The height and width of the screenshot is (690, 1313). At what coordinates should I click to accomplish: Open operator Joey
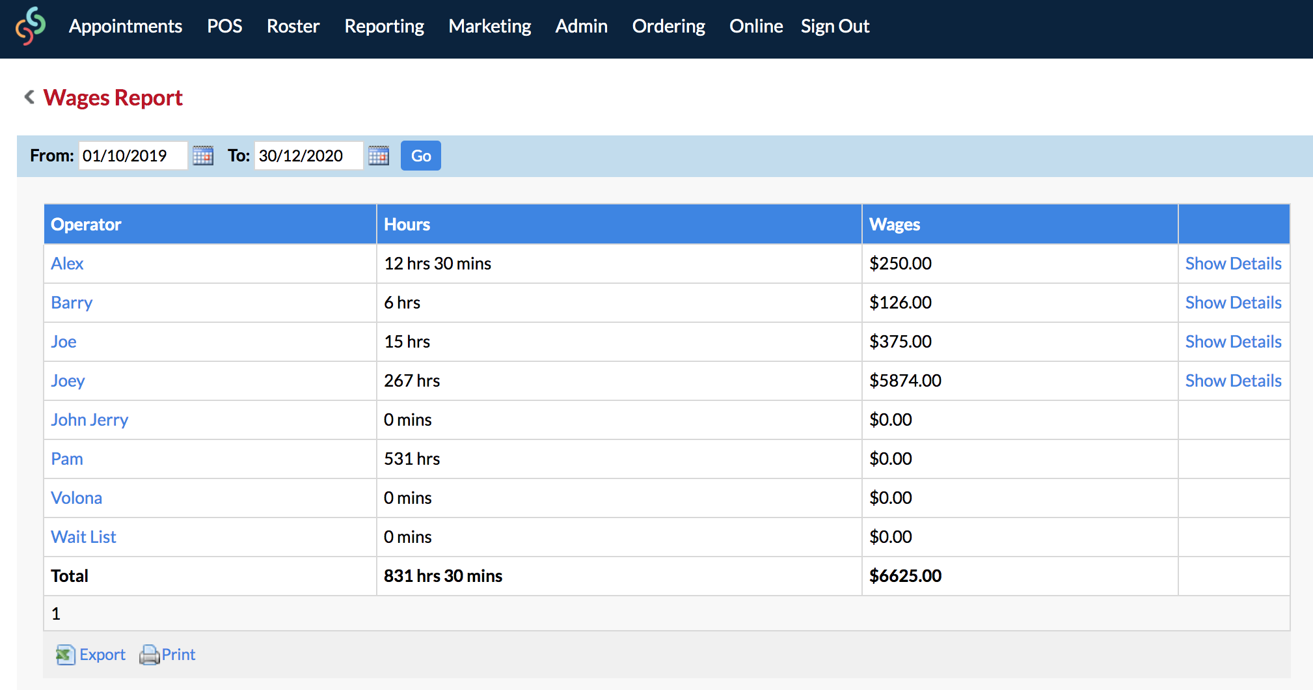coord(68,381)
